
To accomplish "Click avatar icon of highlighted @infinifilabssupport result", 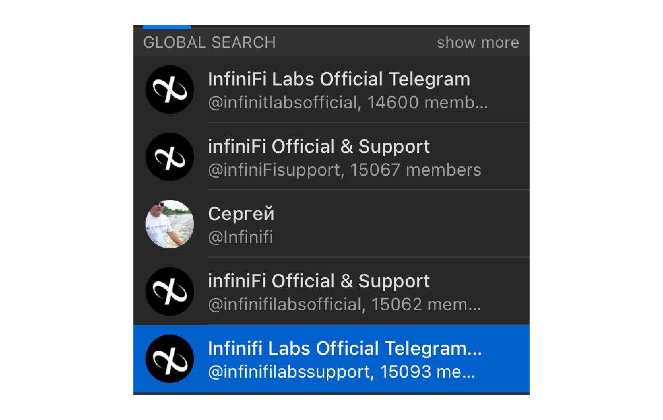I will (x=169, y=359).
